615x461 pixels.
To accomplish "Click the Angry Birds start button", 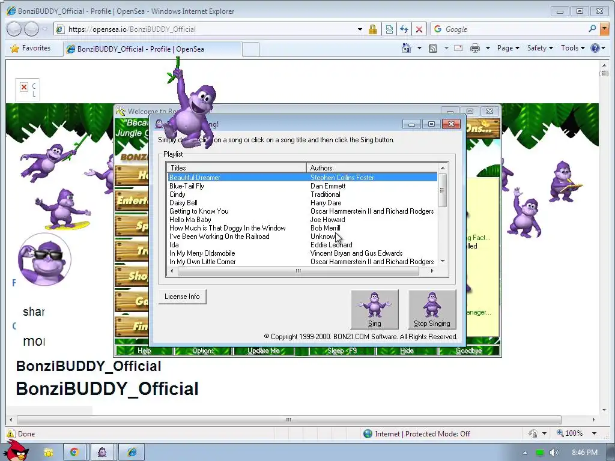I will [15, 451].
